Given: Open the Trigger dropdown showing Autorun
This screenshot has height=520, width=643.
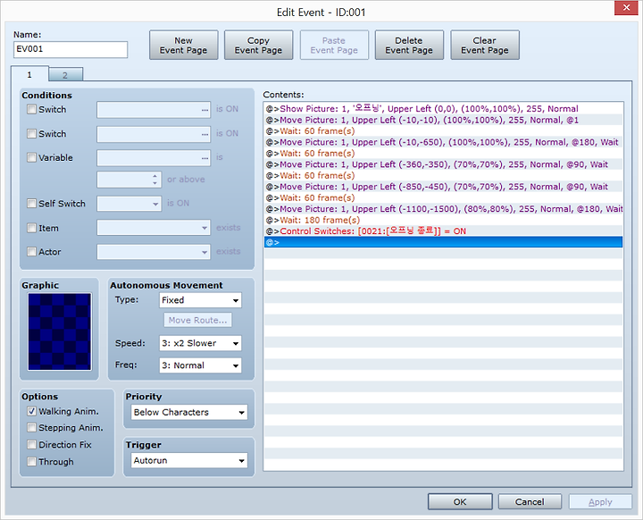Looking at the screenshot, I should pos(189,460).
